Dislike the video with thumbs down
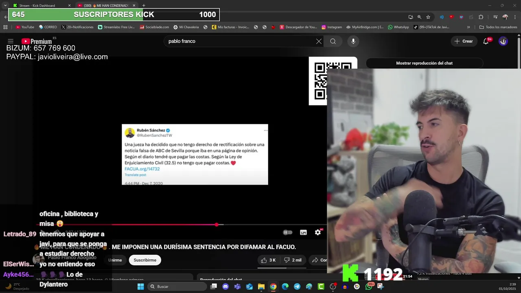This screenshot has width=521, height=293. (x=292, y=260)
